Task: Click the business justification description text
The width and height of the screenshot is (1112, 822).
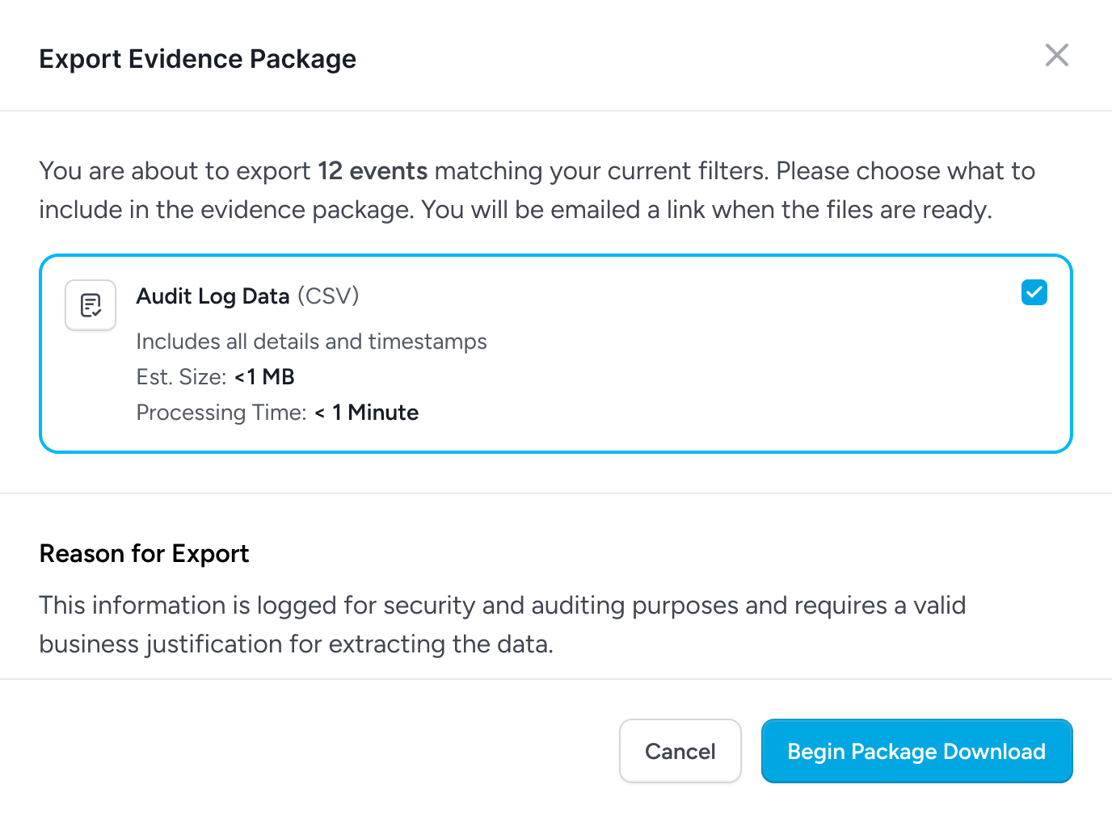Action: tap(296, 644)
